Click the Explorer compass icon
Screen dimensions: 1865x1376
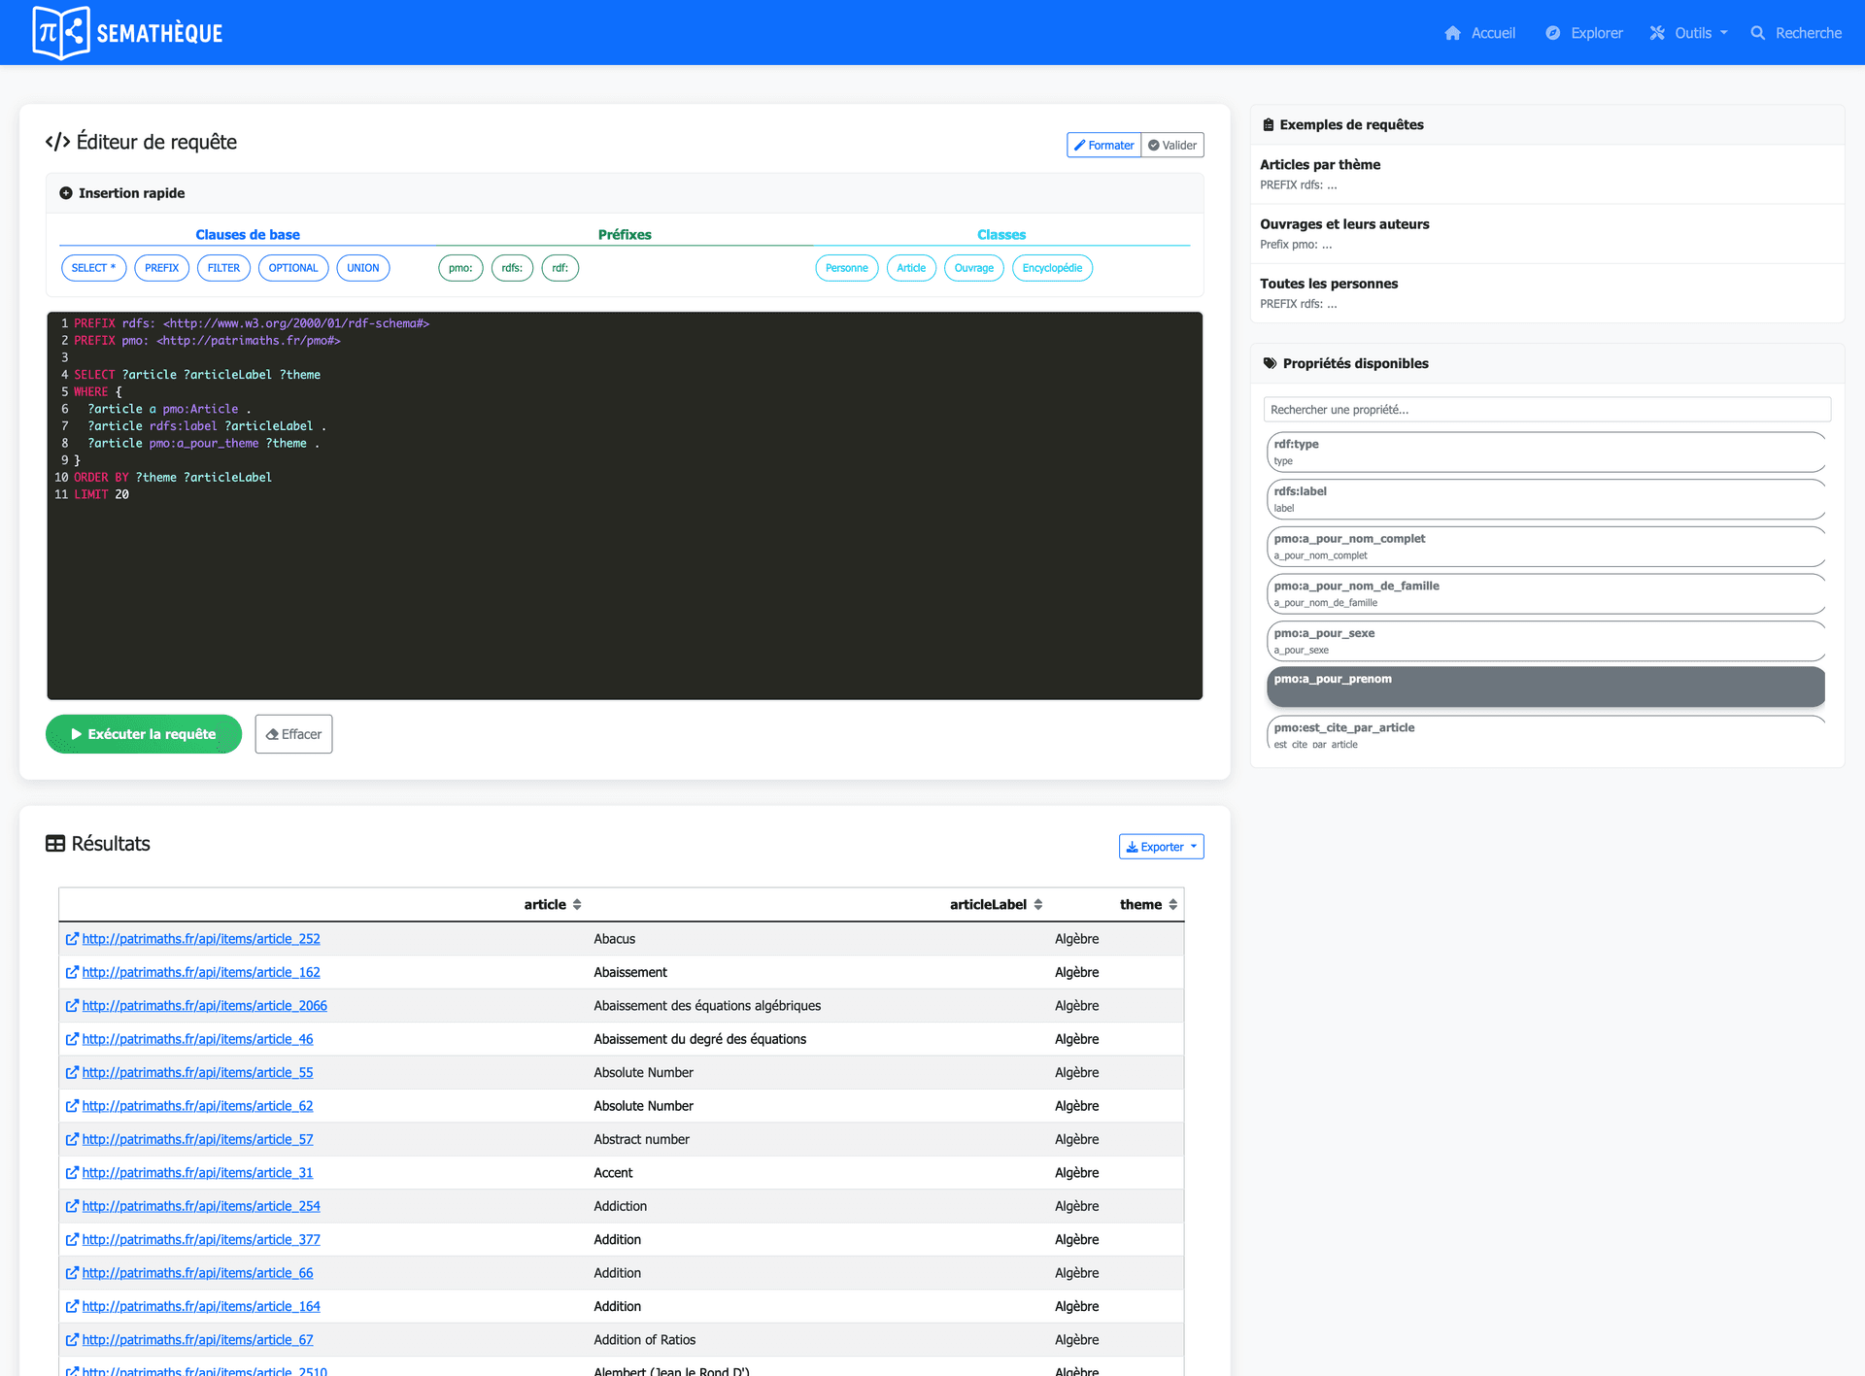[x=1552, y=33]
